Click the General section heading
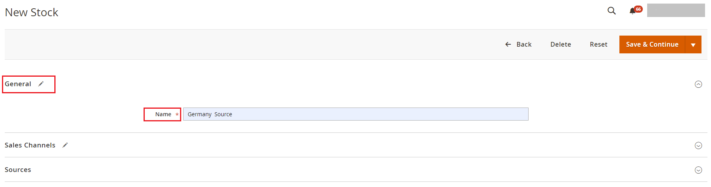The image size is (711, 187). [18, 84]
